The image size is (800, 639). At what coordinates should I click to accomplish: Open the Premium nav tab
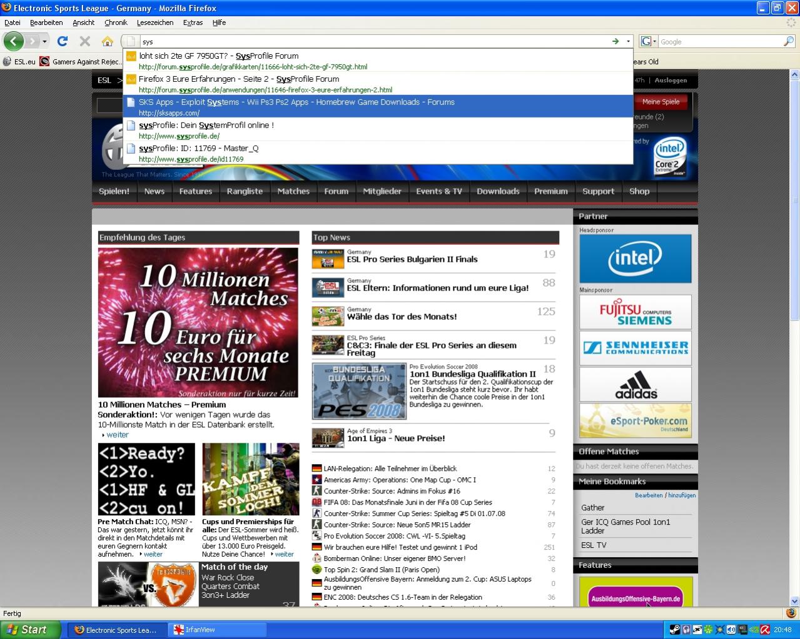551,192
